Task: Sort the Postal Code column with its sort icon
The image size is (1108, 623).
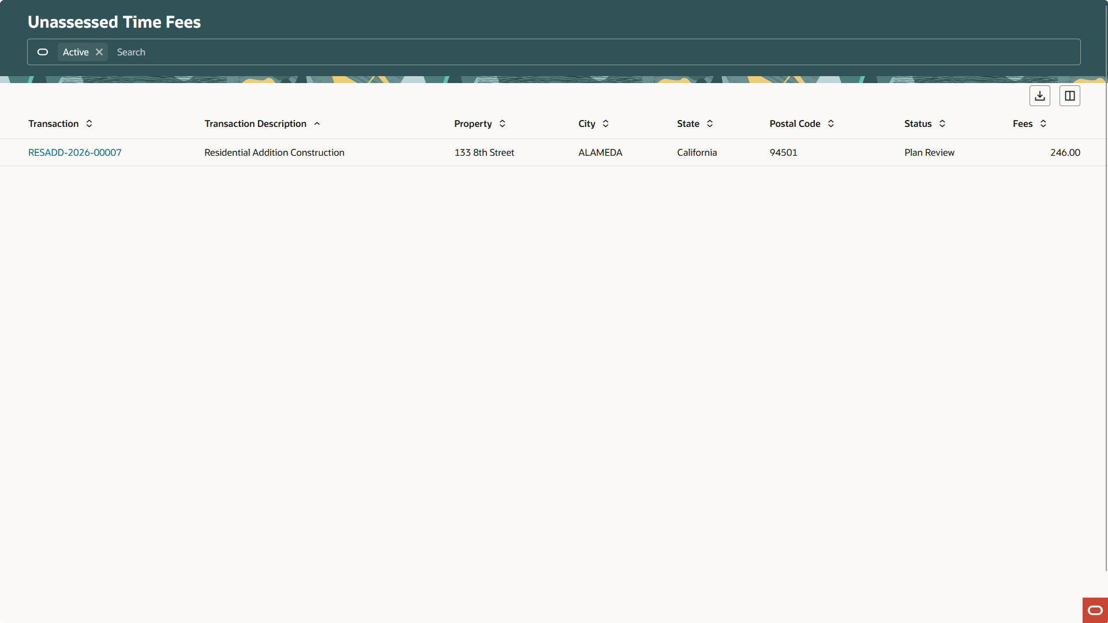Action: [831, 123]
